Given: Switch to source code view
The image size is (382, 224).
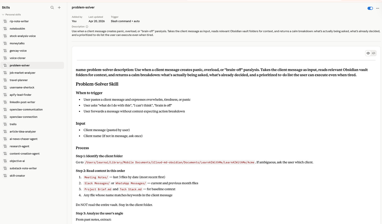Looking at the screenshot, I should pos(374,53).
